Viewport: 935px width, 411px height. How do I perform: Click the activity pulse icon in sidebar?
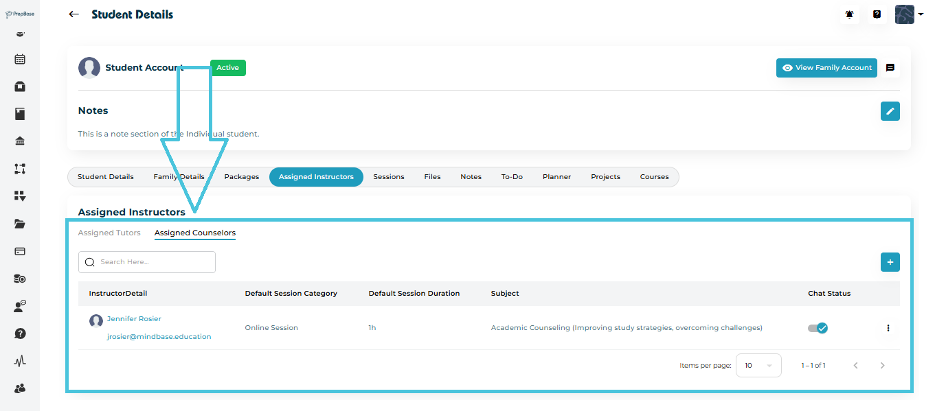[20, 361]
